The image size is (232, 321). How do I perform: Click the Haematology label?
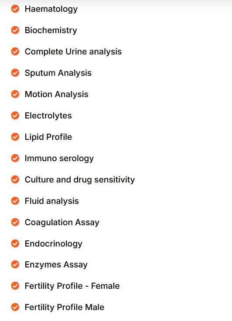pos(51,9)
